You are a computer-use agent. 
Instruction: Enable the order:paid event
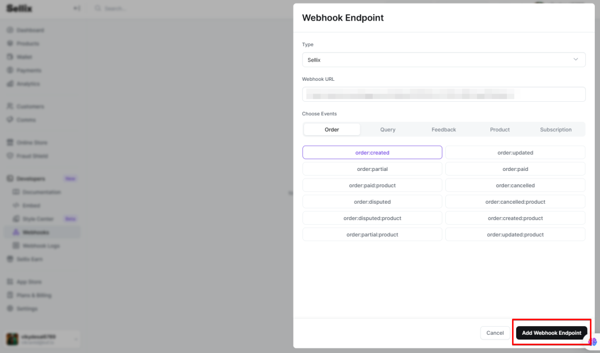(x=515, y=169)
